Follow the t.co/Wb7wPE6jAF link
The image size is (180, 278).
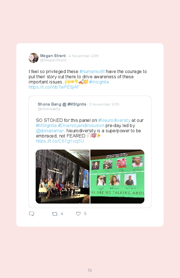(x=54, y=87)
